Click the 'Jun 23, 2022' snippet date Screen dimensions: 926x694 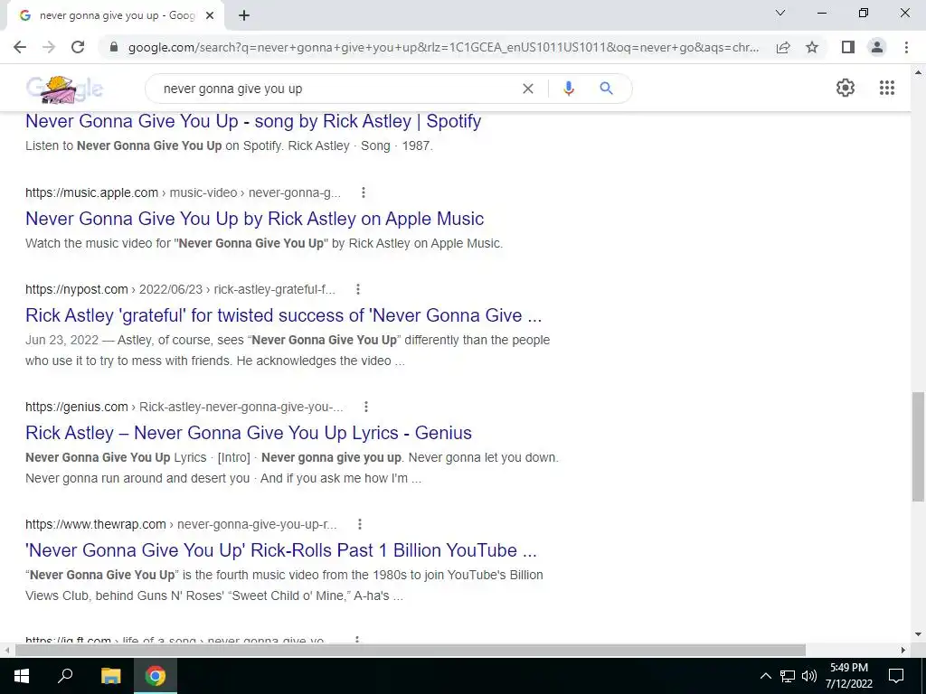point(61,341)
